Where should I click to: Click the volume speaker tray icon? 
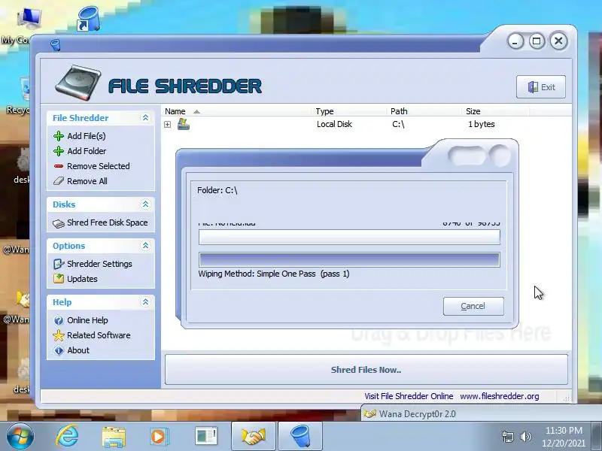tap(525, 437)
